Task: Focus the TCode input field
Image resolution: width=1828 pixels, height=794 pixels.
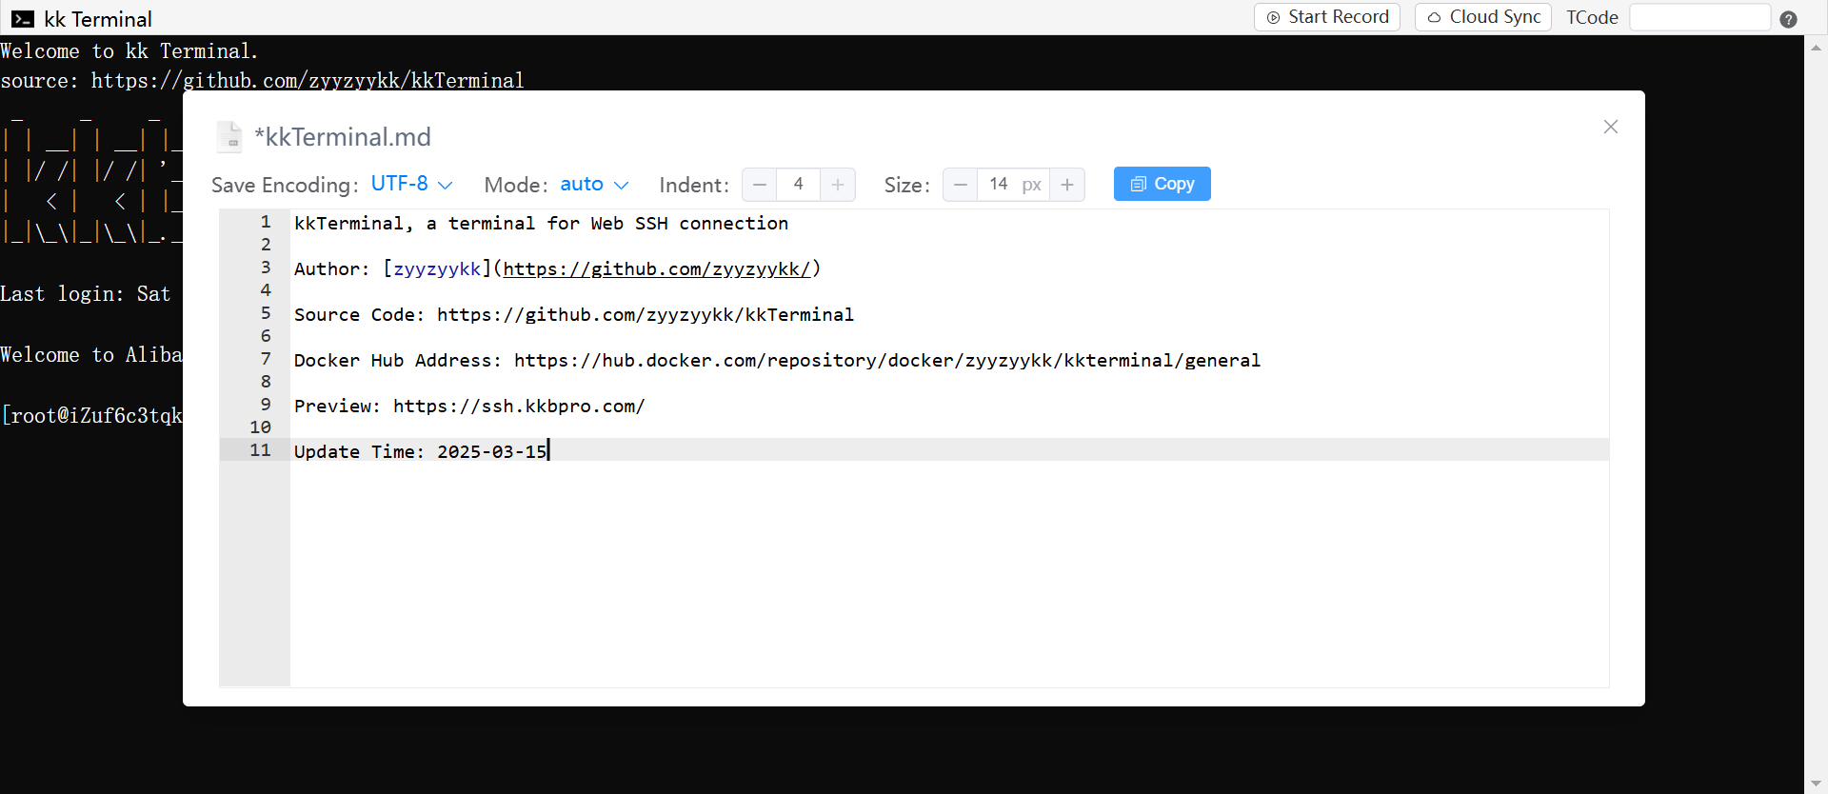Action: tap(1699, 17)
